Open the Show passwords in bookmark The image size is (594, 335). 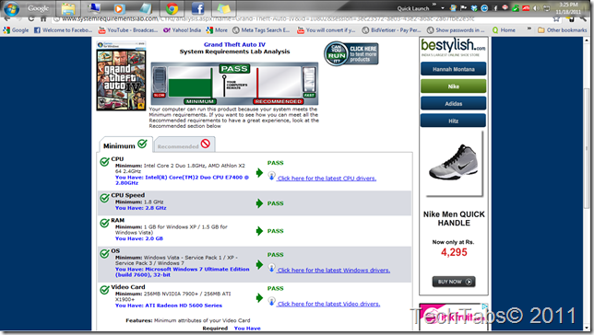tap(456, 29)
